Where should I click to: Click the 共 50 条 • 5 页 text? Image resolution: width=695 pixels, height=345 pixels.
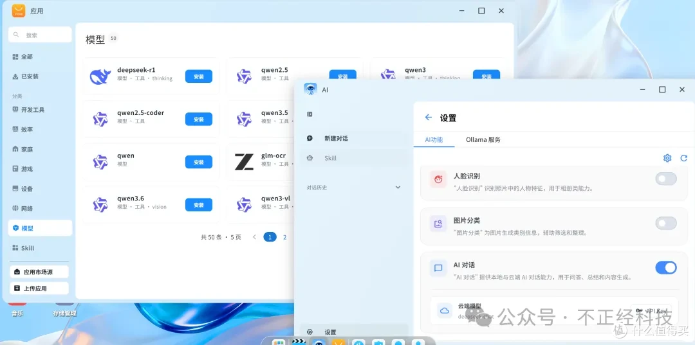(x=221, y=237)
